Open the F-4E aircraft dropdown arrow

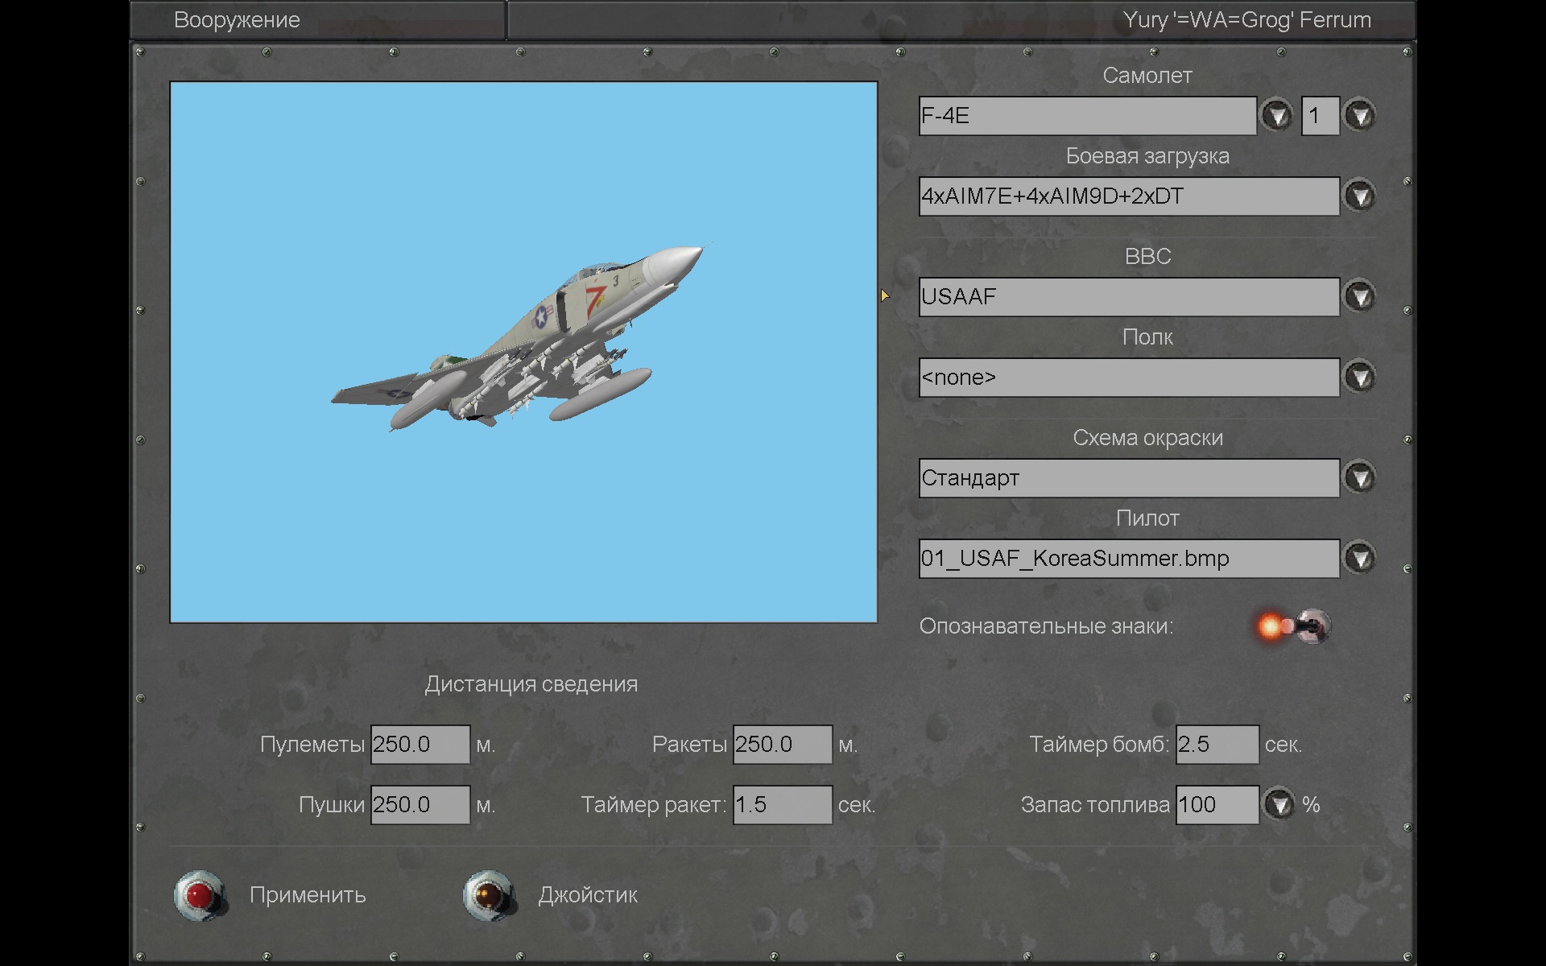[x=1276, y=116]
